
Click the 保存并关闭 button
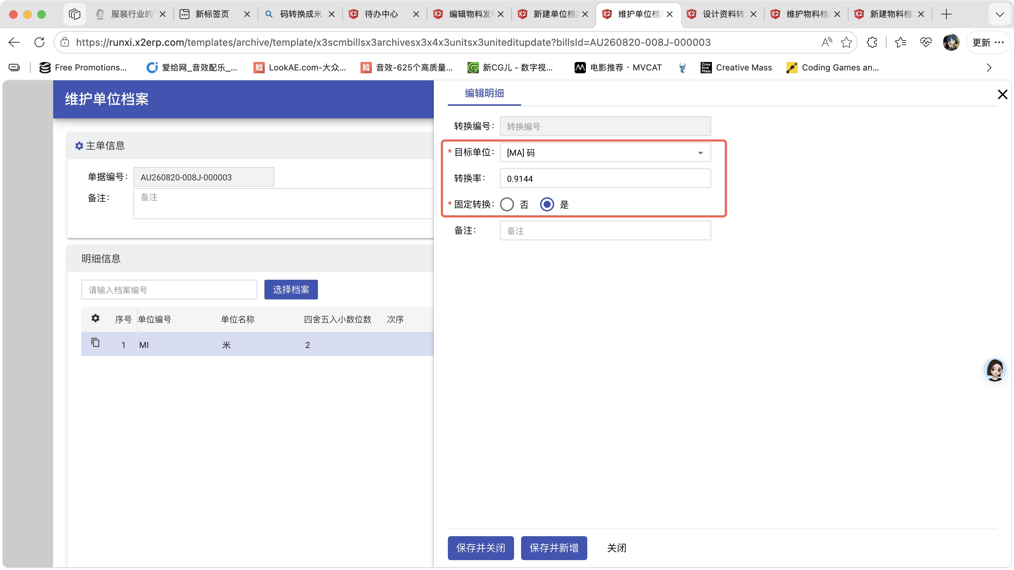[481, 547]
